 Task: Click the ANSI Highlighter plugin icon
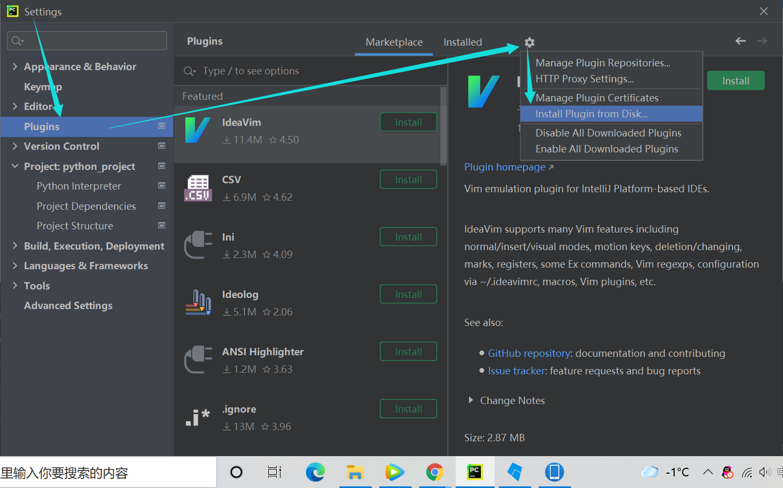198,359
